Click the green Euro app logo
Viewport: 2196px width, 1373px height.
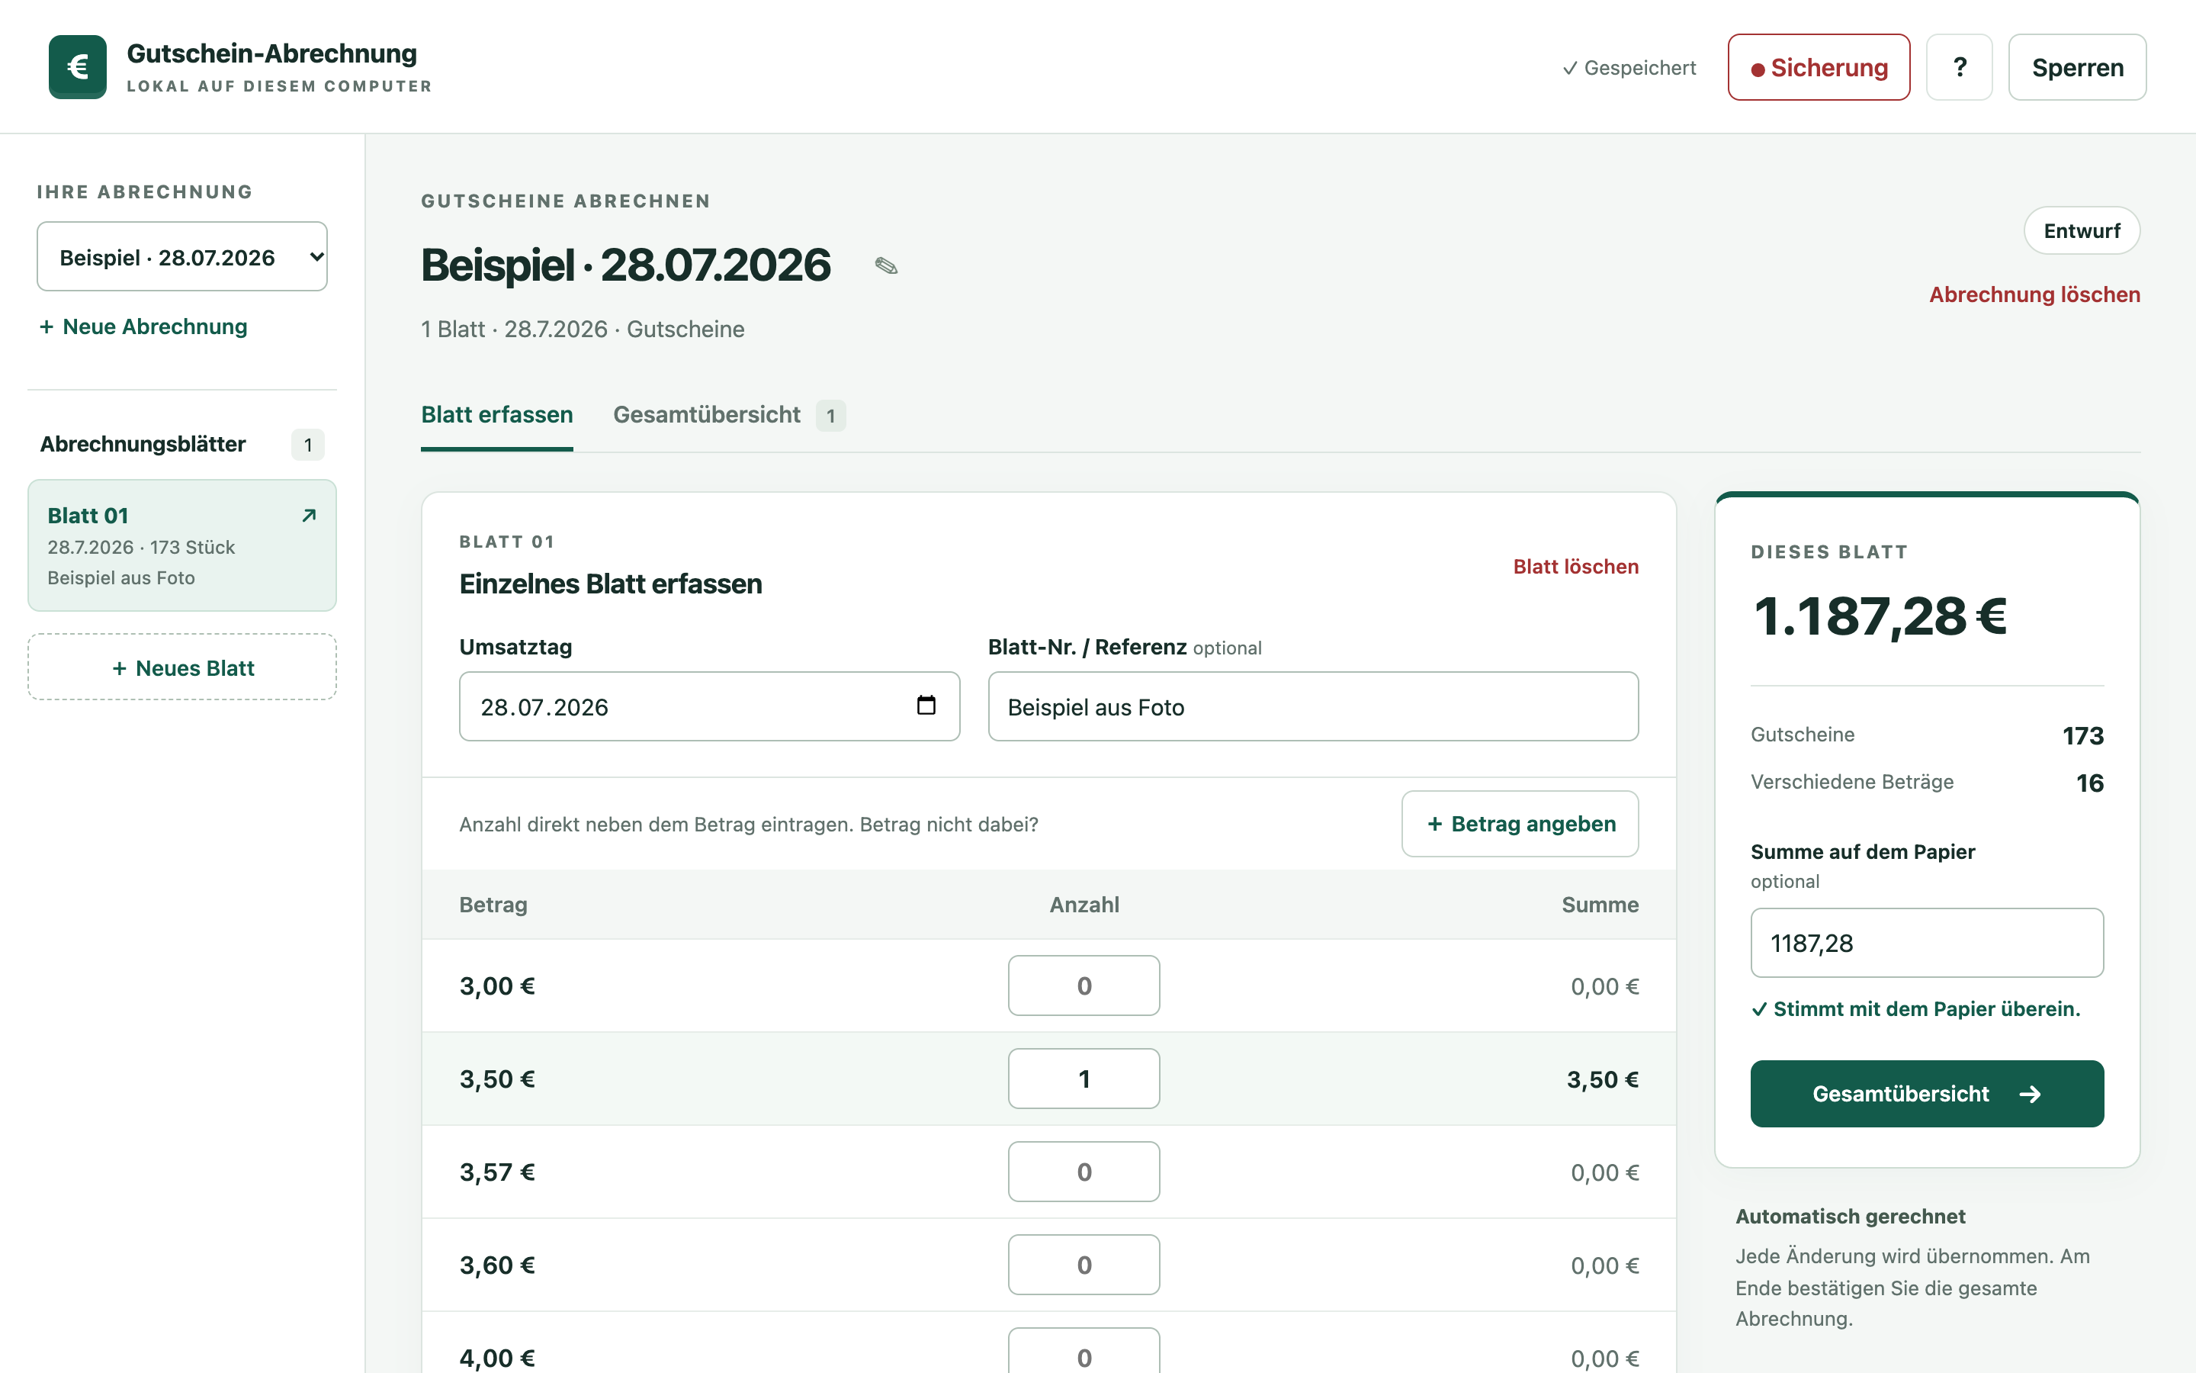[x=77, y=67]
